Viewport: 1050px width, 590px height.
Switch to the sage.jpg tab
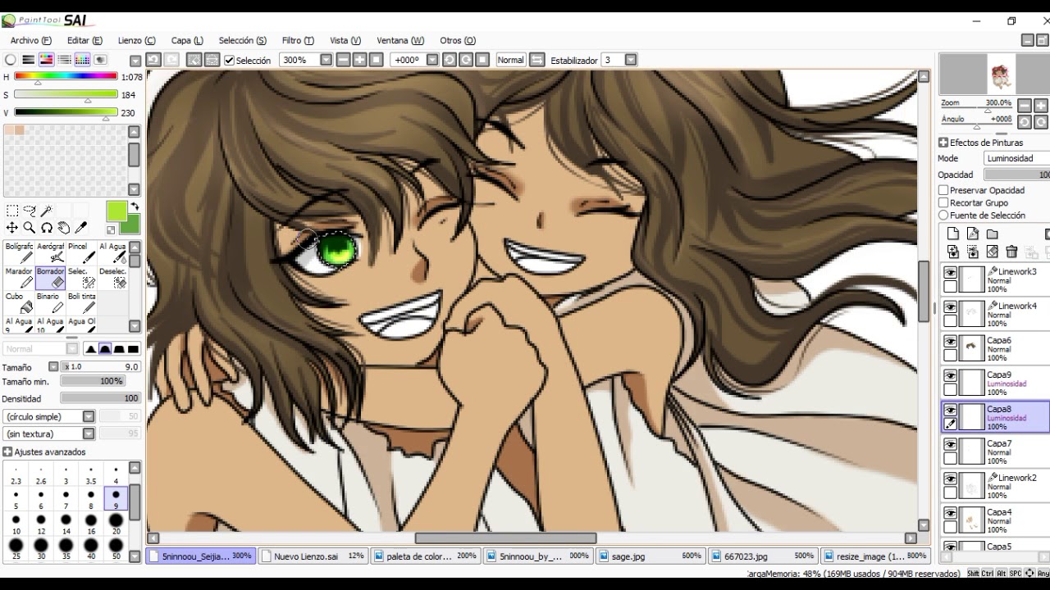[650, 556]
